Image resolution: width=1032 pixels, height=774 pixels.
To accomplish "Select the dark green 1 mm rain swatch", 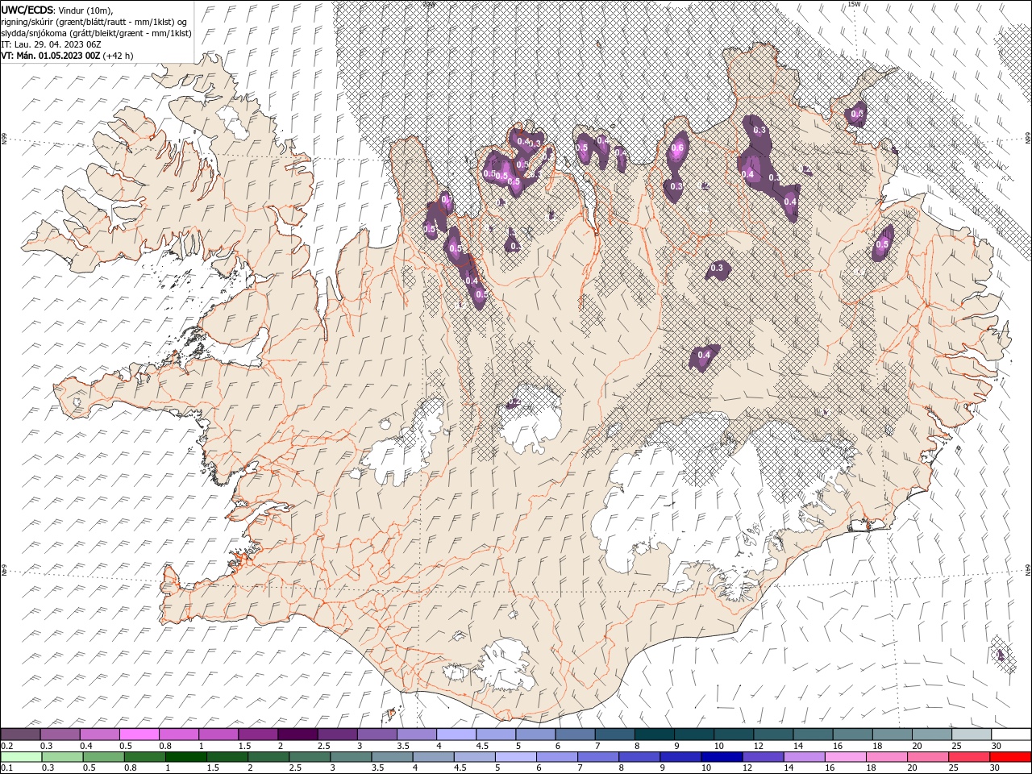I will (185, 757).
